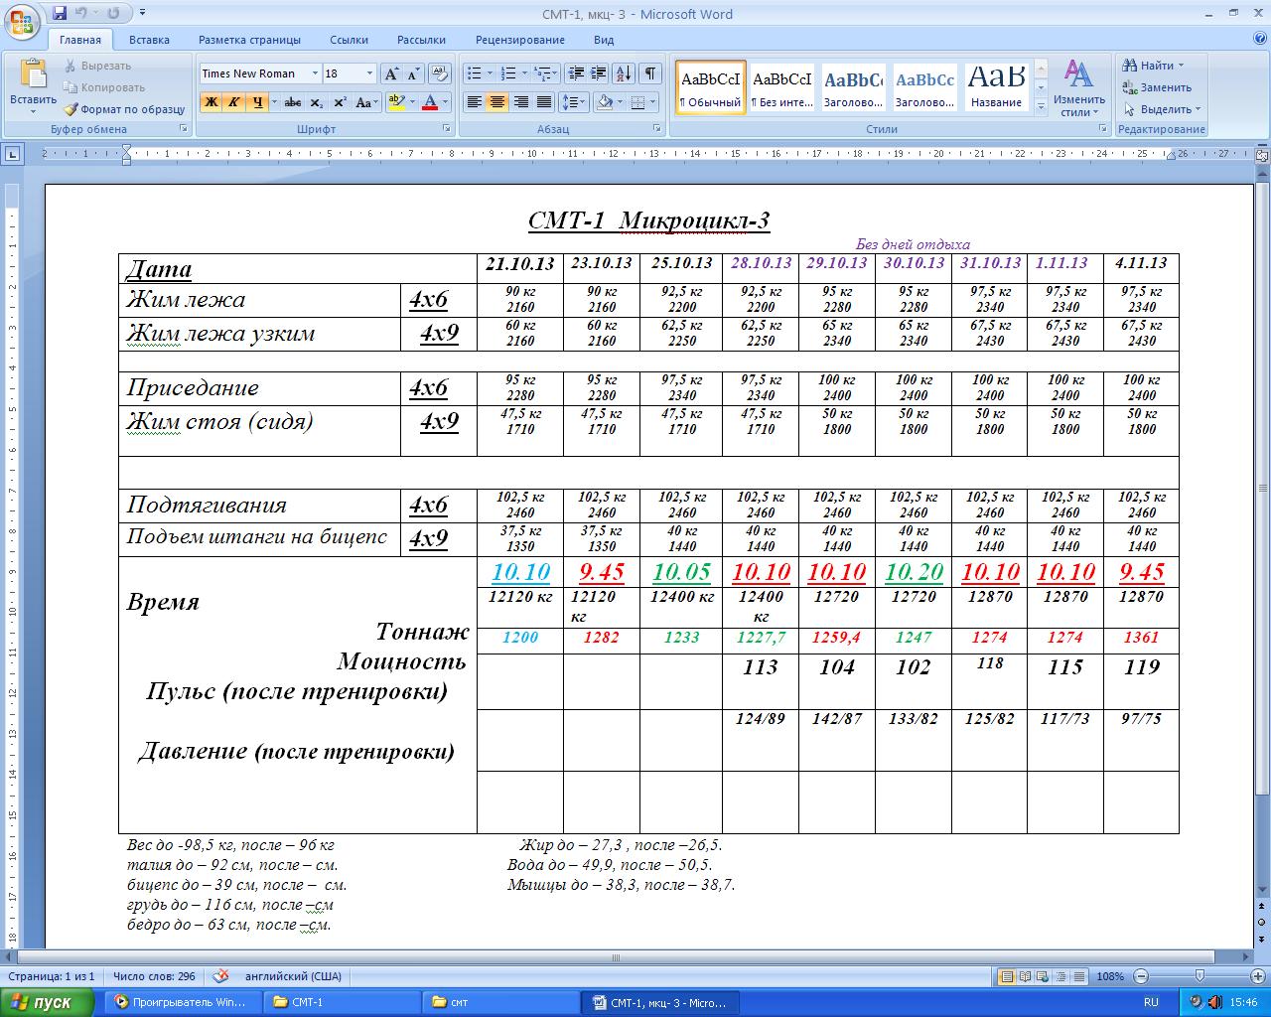Click the Grow Font icon
Screen dimensions: 1271x1017
[x=391, y=73]
